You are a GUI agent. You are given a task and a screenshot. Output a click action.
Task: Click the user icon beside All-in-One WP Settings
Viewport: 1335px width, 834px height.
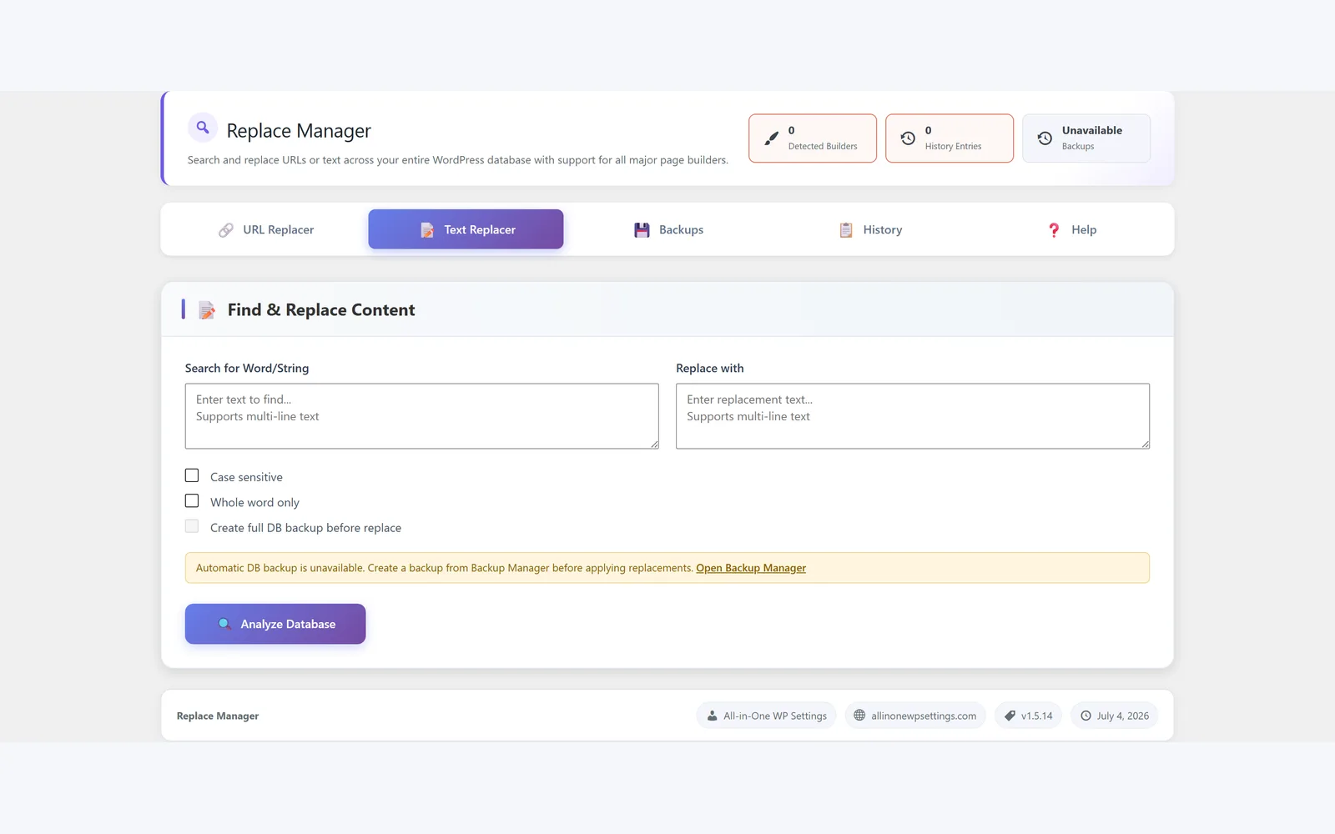coord(712,716)
